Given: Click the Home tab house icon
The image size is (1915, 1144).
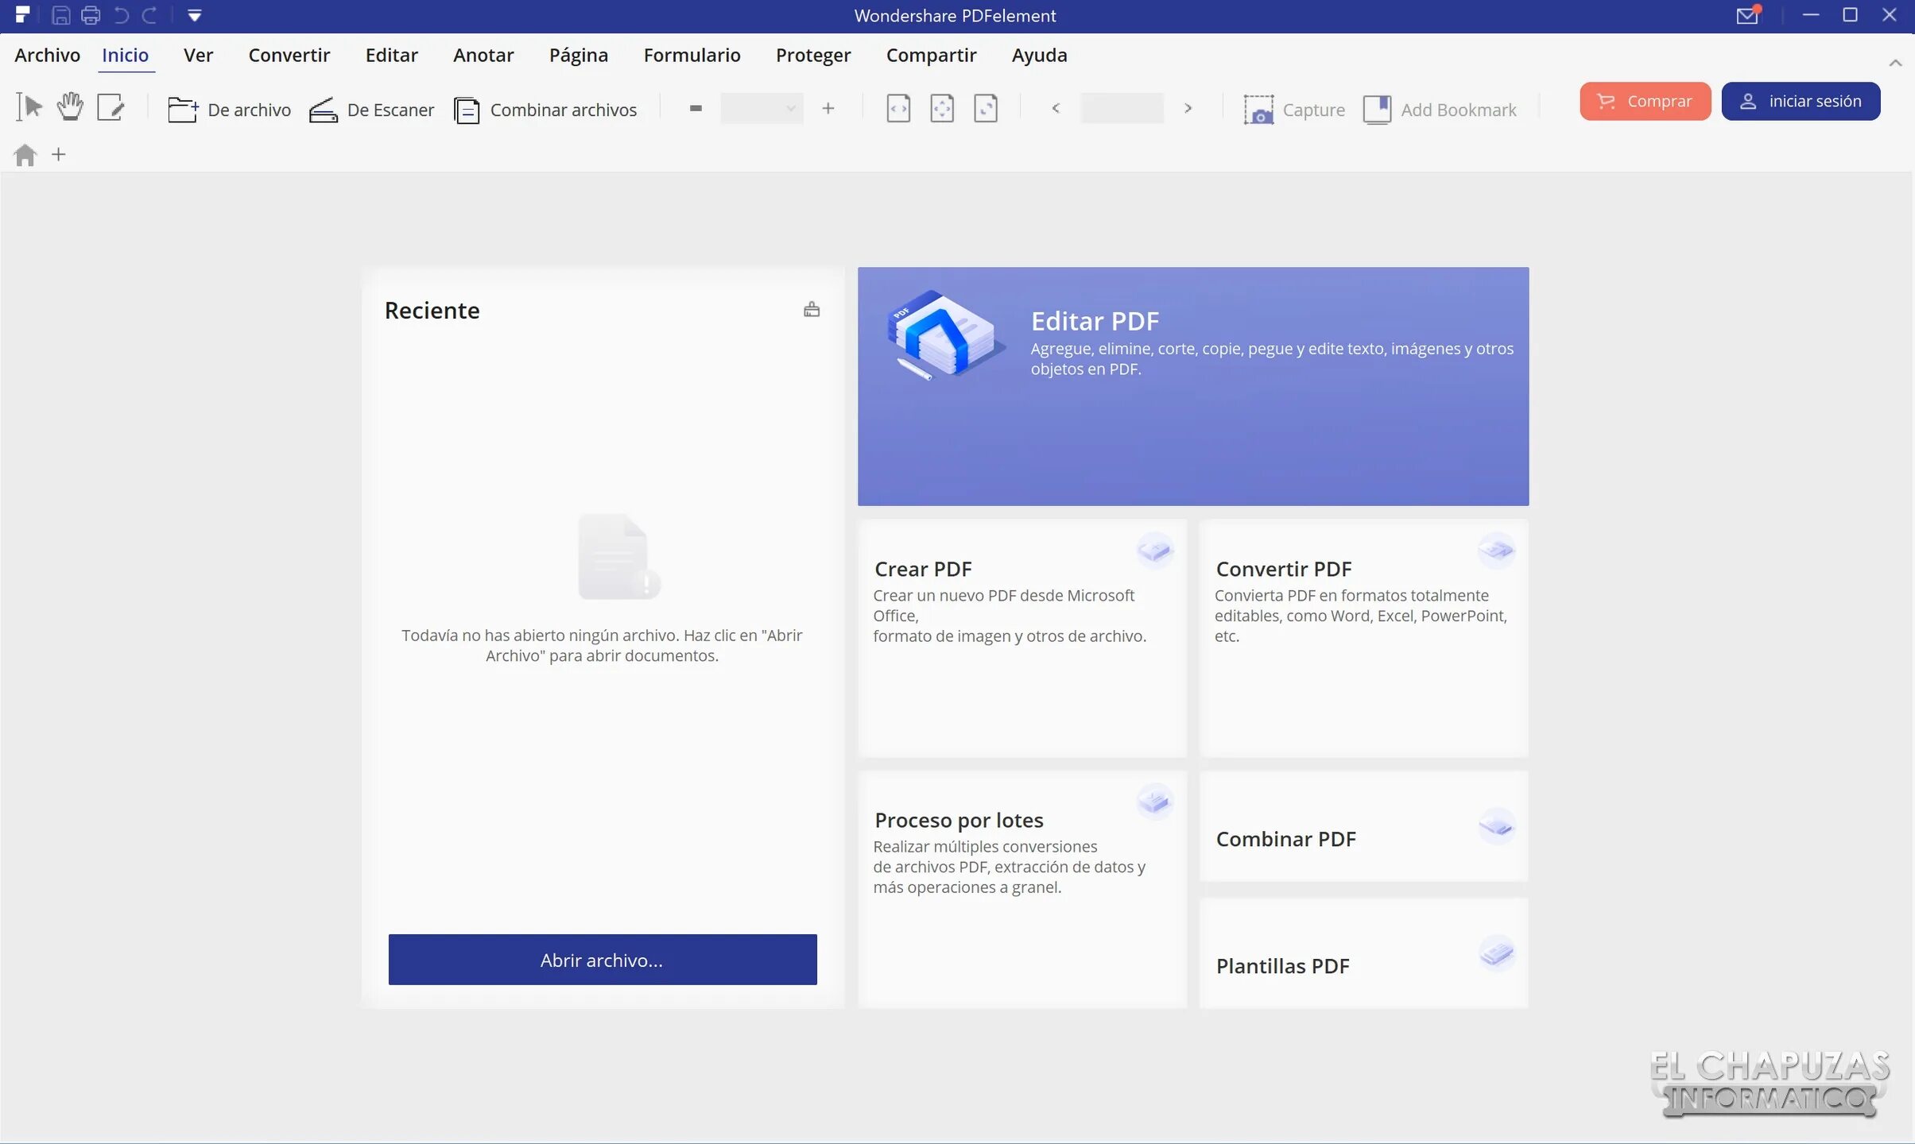Looking at the screenshot, I should click(x=25, y=155).
